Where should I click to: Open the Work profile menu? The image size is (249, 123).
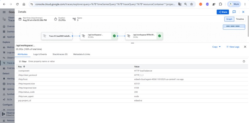click(234, 4)
